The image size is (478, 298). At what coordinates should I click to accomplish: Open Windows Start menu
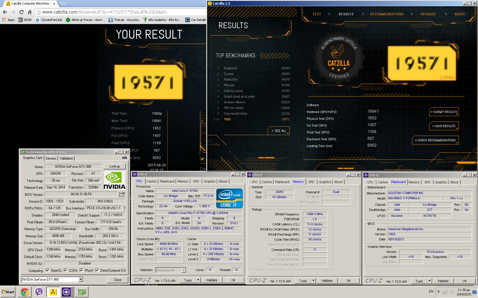pyautogui.click(x=8, y=292)
